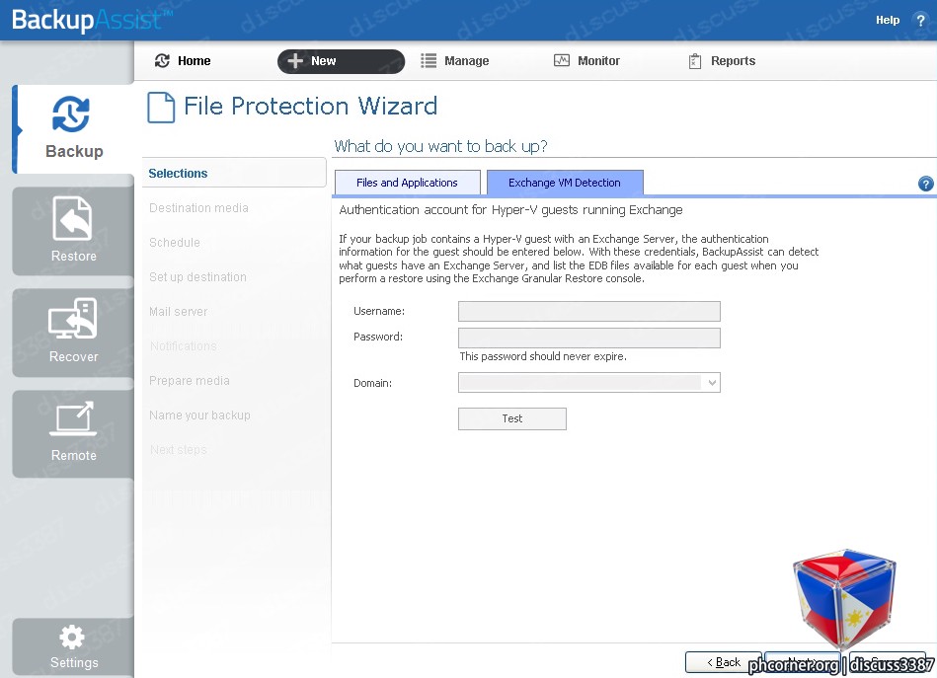Open Settings gear in sidebar

point(73,647)
